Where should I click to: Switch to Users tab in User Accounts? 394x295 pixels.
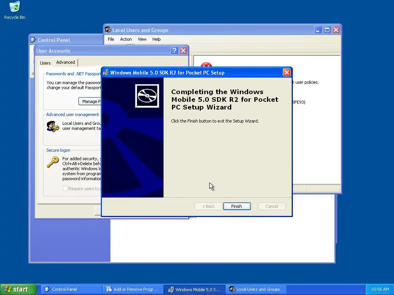[45, 63]
